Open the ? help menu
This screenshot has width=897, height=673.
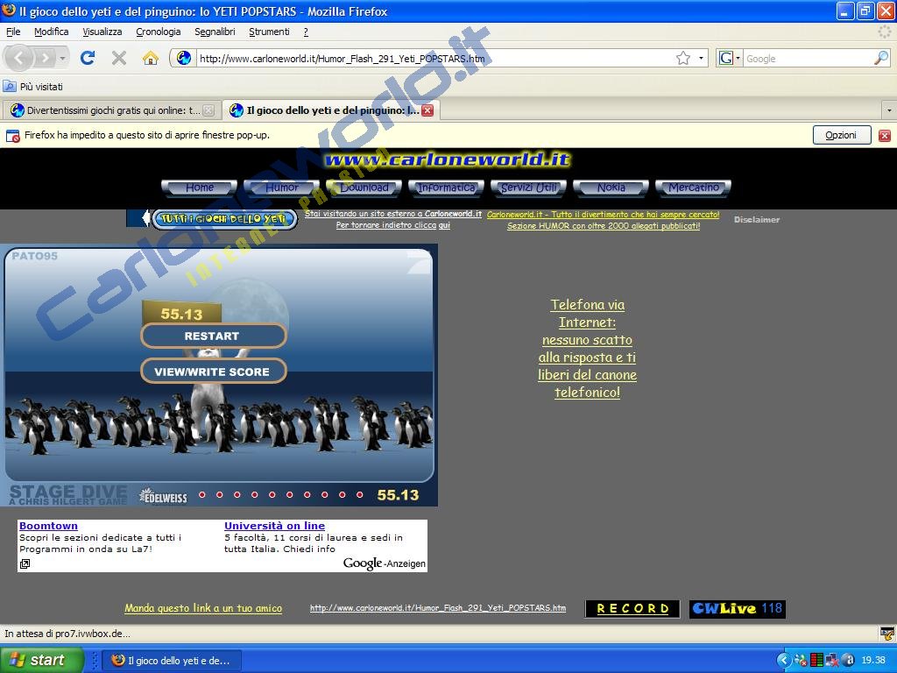(306, 32)
